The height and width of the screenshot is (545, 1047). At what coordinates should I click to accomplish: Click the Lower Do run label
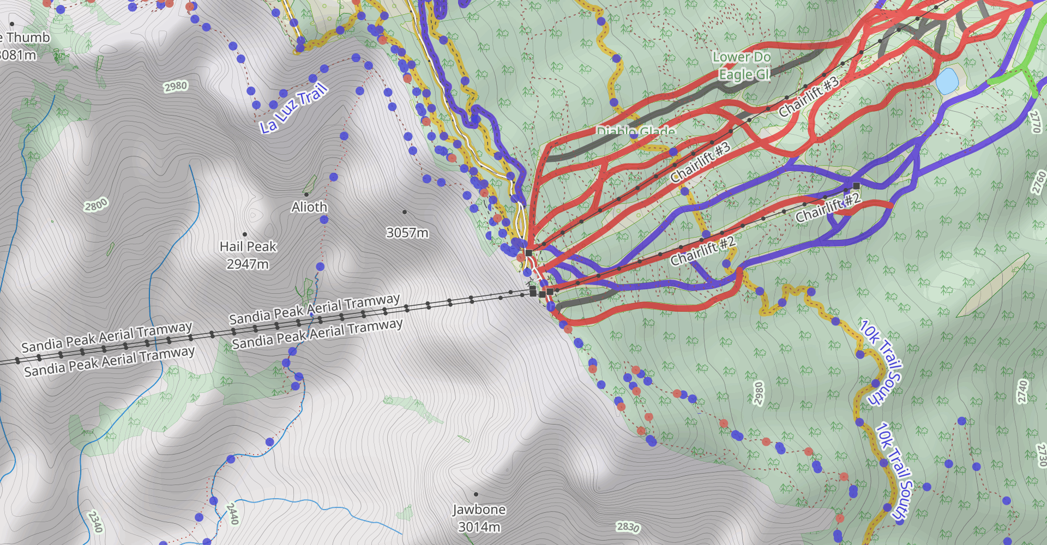click(742, 57)
